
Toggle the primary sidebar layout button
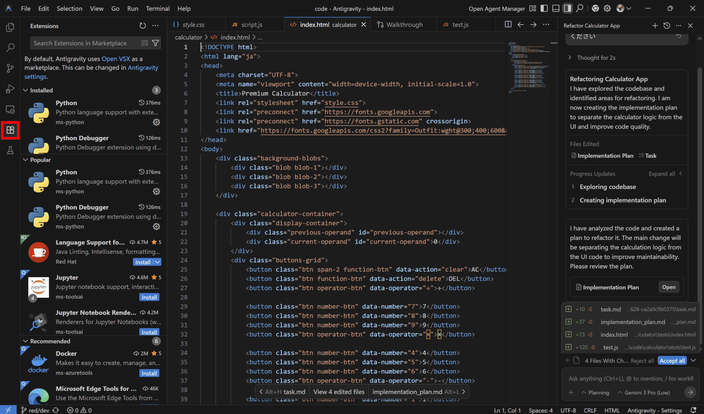click(x=544, y=9)
